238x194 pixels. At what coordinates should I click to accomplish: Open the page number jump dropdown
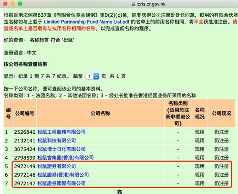pos(93,76)
